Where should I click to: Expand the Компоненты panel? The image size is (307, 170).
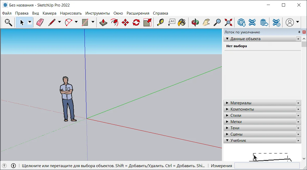[x=262, y=109]
